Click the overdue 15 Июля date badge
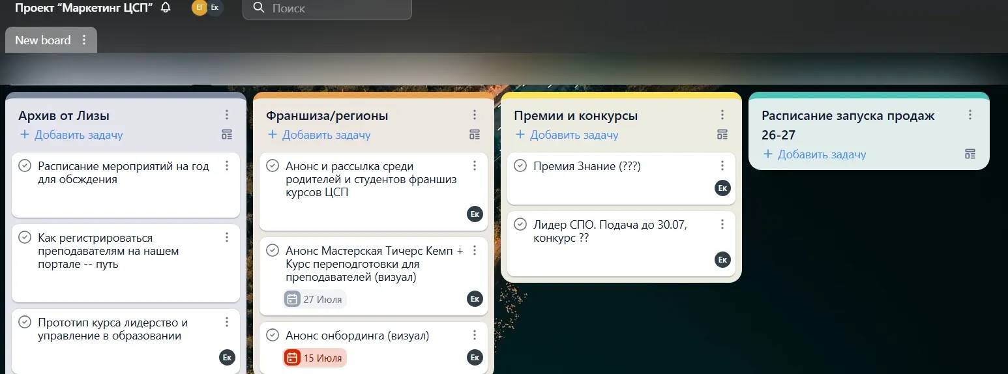 click(314, 358)
